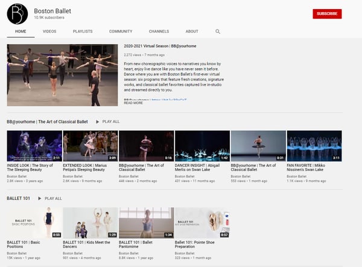Open the CHANNELS tab

point(159,31)
